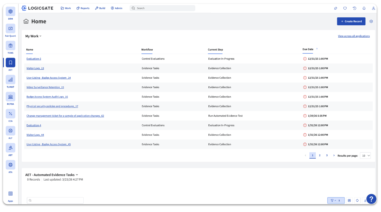Click the notifications bell icon
The height and width of the screenshot is (212, 381).
(x=364, y=8)
